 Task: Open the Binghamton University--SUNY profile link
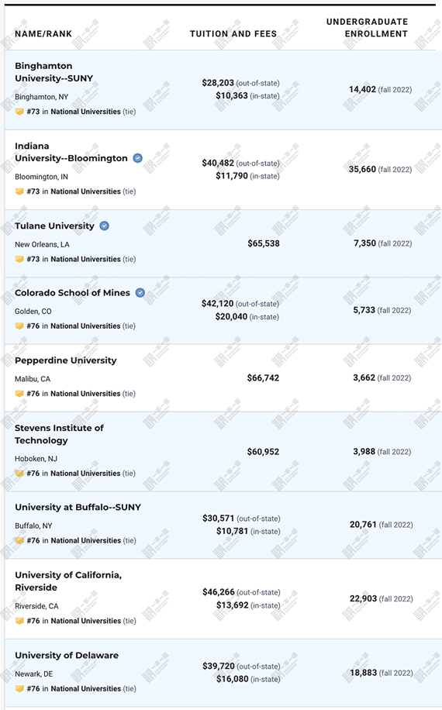(54, 72)
